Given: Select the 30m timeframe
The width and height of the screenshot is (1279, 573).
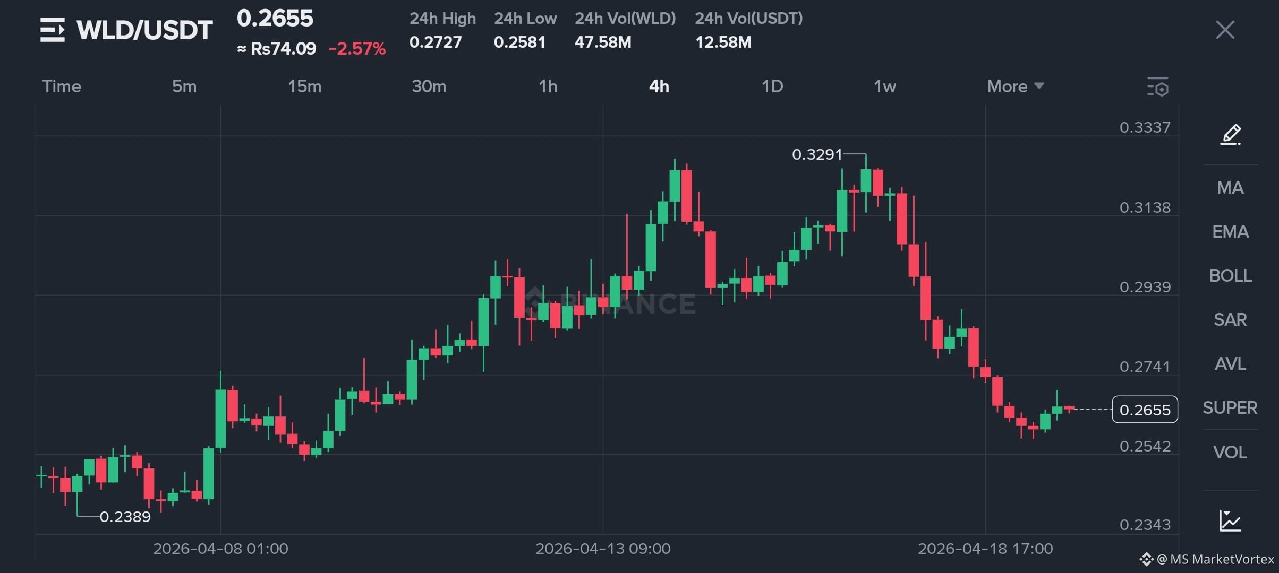Looking at the screenshot, I should 429,86.
